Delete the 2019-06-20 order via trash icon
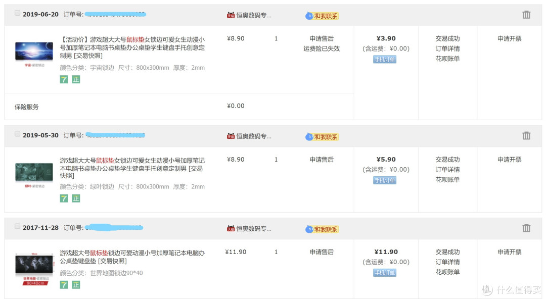546x301 pixels. click(526, 15)
